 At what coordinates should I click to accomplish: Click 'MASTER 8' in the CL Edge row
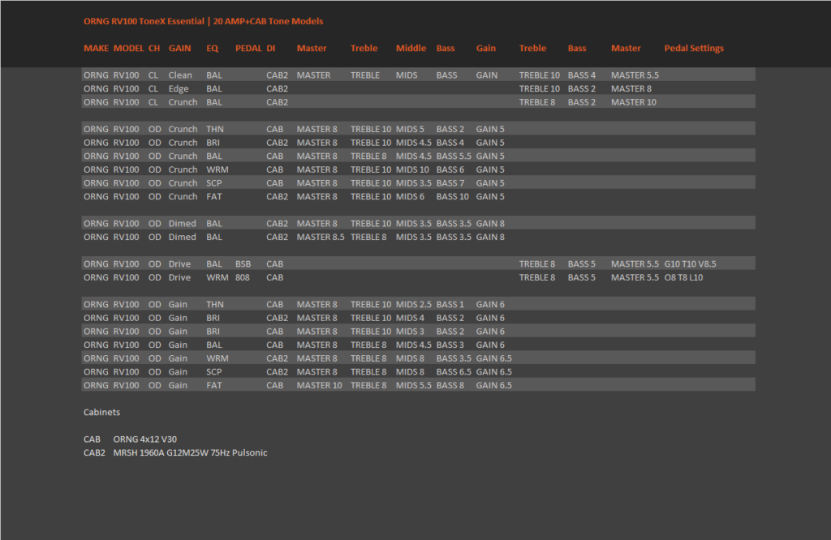click(x=631, y=89)
